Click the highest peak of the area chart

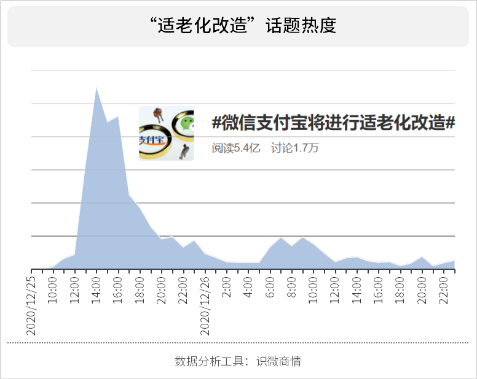pos(97,88)
